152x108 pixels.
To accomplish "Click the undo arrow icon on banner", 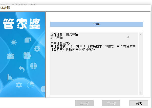I will (x=22, y=69).
